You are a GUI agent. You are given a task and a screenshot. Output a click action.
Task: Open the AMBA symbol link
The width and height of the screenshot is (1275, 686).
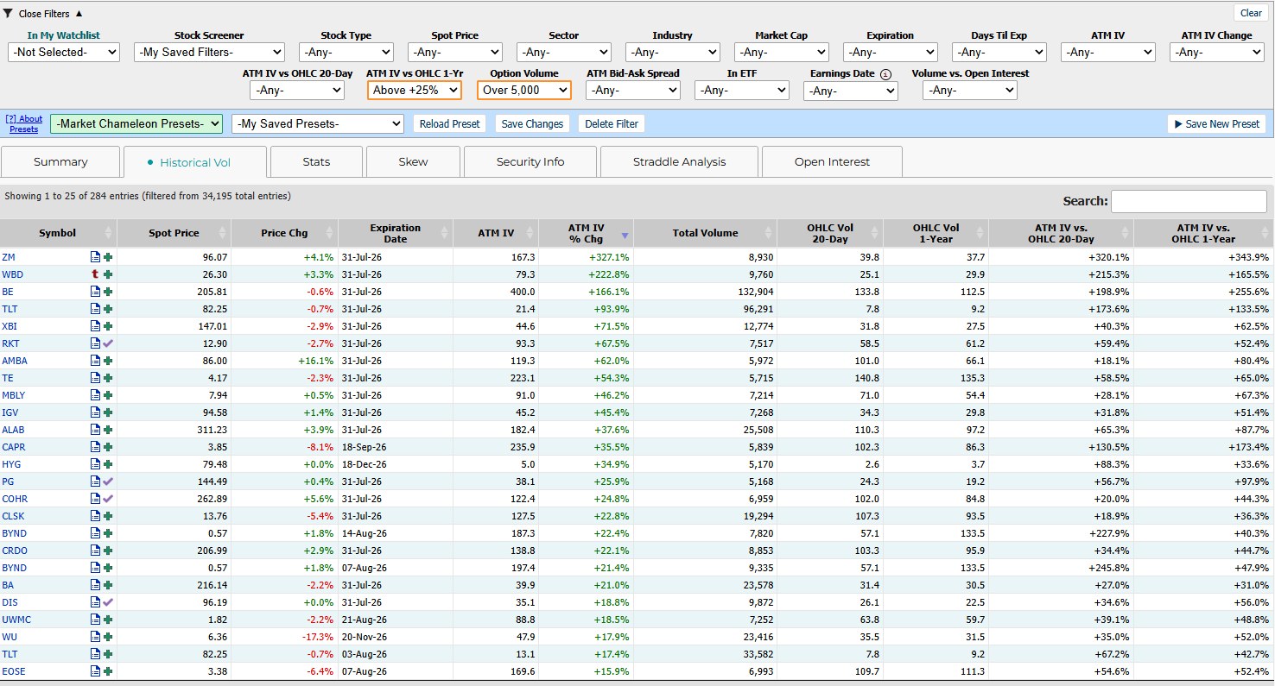click(15, 361)
